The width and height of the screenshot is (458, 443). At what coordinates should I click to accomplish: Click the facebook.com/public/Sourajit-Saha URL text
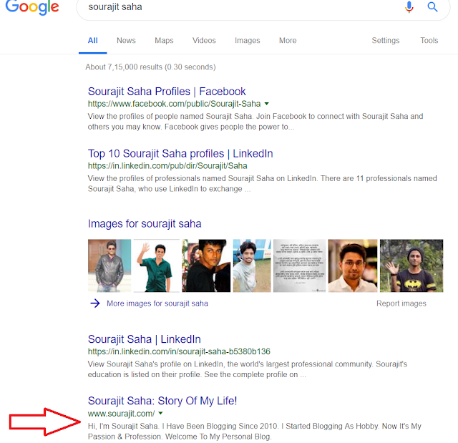coord(174,104)
